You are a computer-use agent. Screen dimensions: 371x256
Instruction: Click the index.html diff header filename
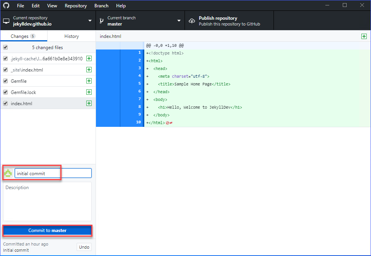coord(111,36)
